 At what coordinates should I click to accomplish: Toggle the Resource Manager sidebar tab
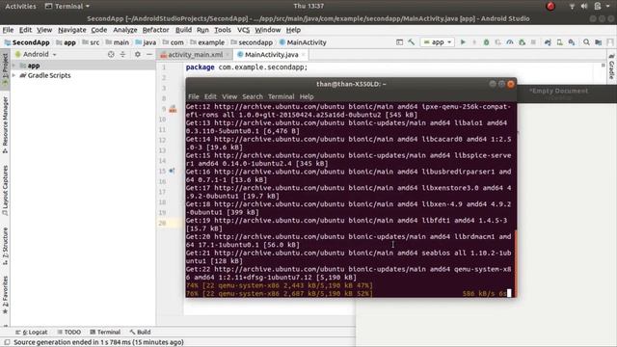[5, 125]
